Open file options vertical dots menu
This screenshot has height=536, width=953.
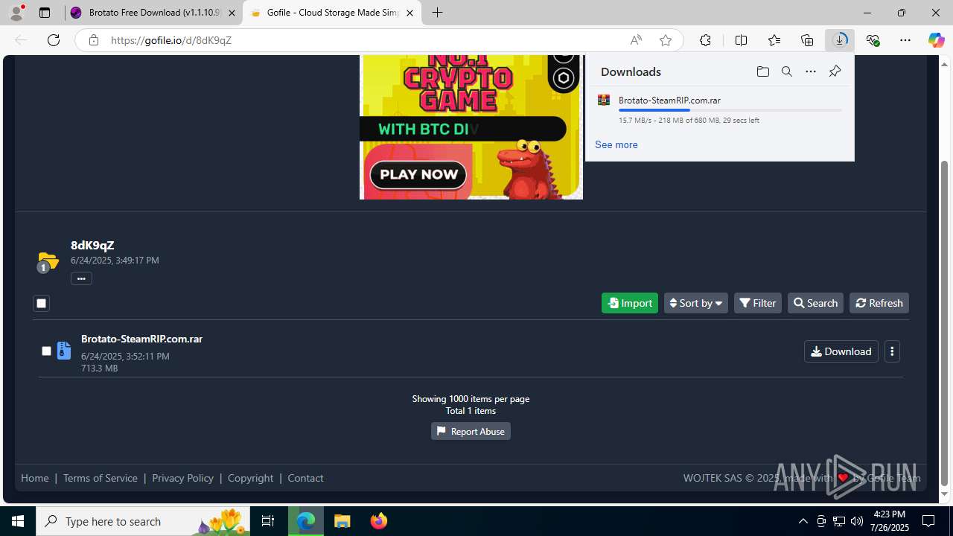(x=892, y=351)
